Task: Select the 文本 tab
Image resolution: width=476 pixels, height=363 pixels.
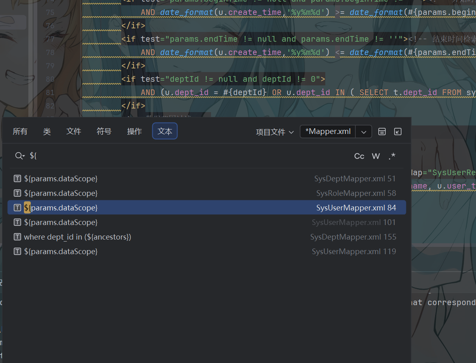Action: click(165, 131)
